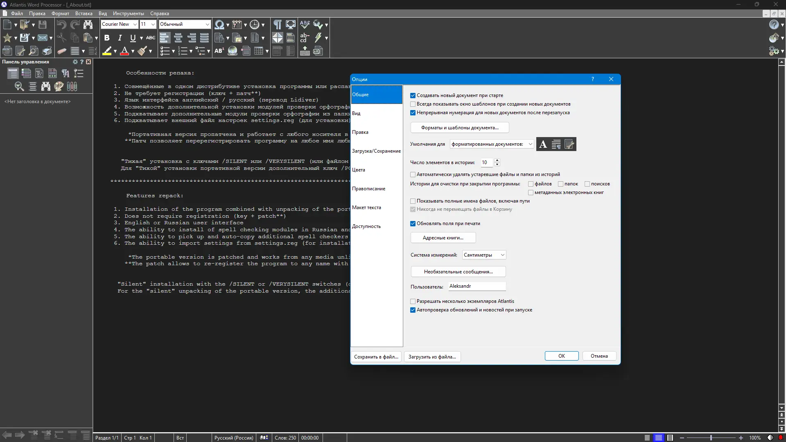Uncheck 'Создавать новый документ при старте'
The image size is (786, 442).
[x=413, y=95]
